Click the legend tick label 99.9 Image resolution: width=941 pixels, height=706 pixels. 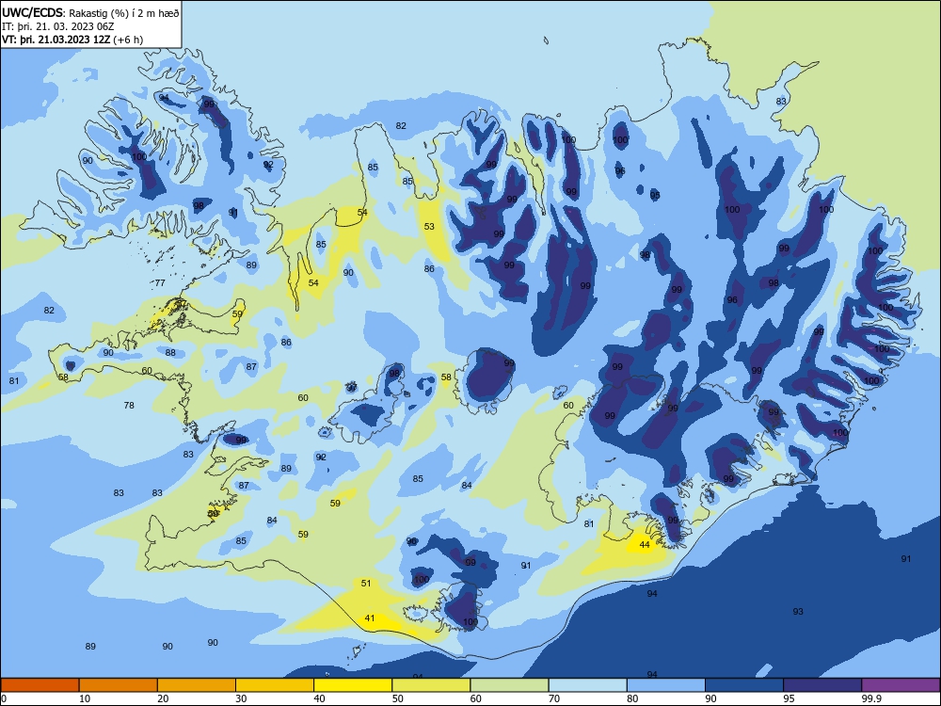[x=870, y=698]
